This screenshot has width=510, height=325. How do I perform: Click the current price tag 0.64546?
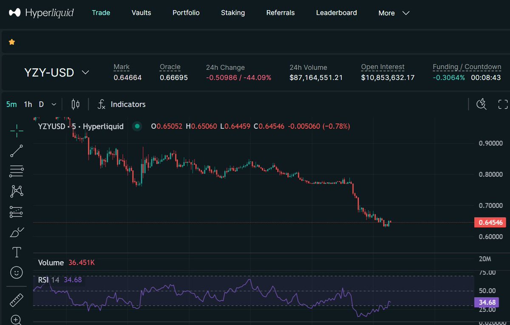click(490, 222)
